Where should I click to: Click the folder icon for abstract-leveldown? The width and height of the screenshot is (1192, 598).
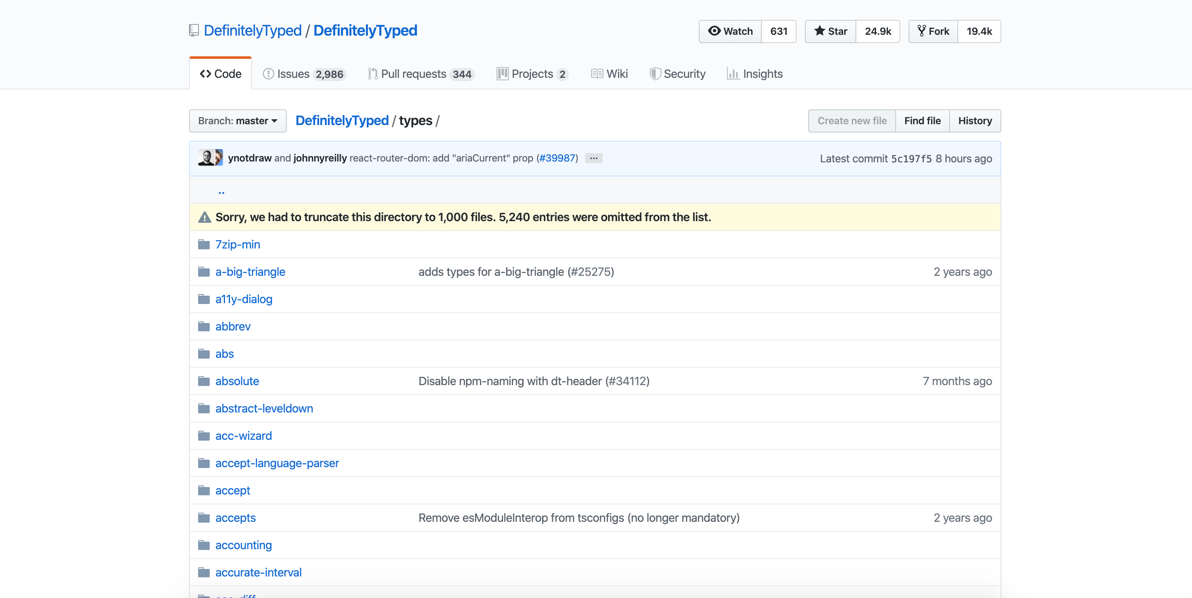tap(204, 408)
